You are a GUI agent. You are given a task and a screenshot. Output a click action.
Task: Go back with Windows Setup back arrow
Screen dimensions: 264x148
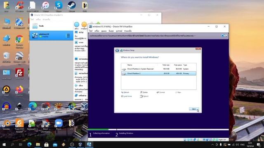coord(117,50)
